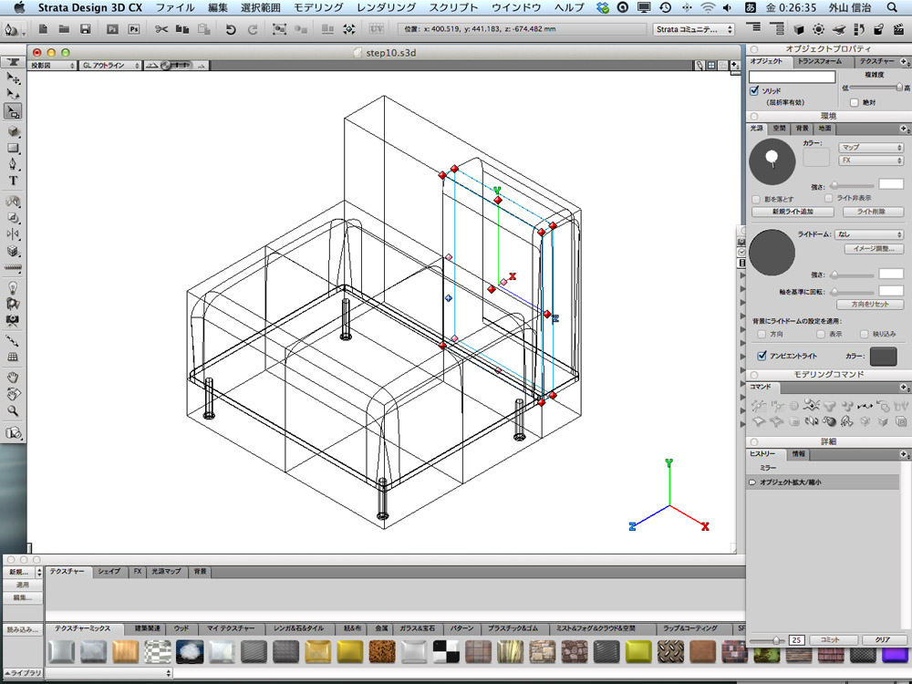Viewport: 912px width, 684px height.
Task: Select the Mirror tool in the tool palette
Action: (x=13, y=233)
